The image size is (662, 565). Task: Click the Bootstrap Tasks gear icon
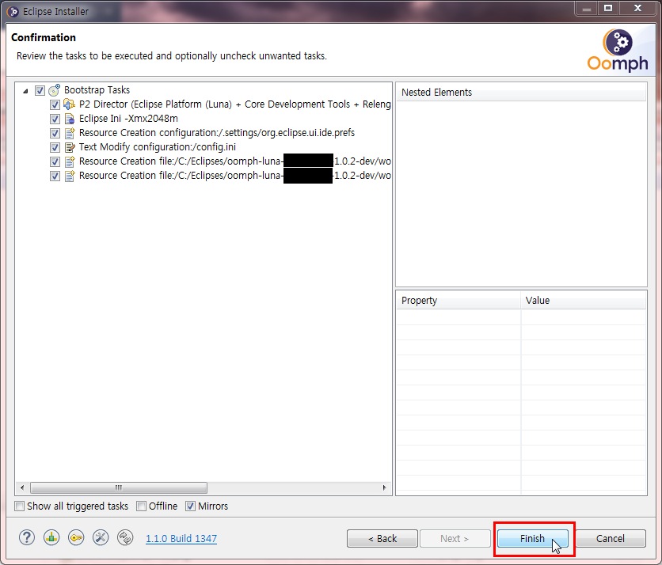[54, 90]
